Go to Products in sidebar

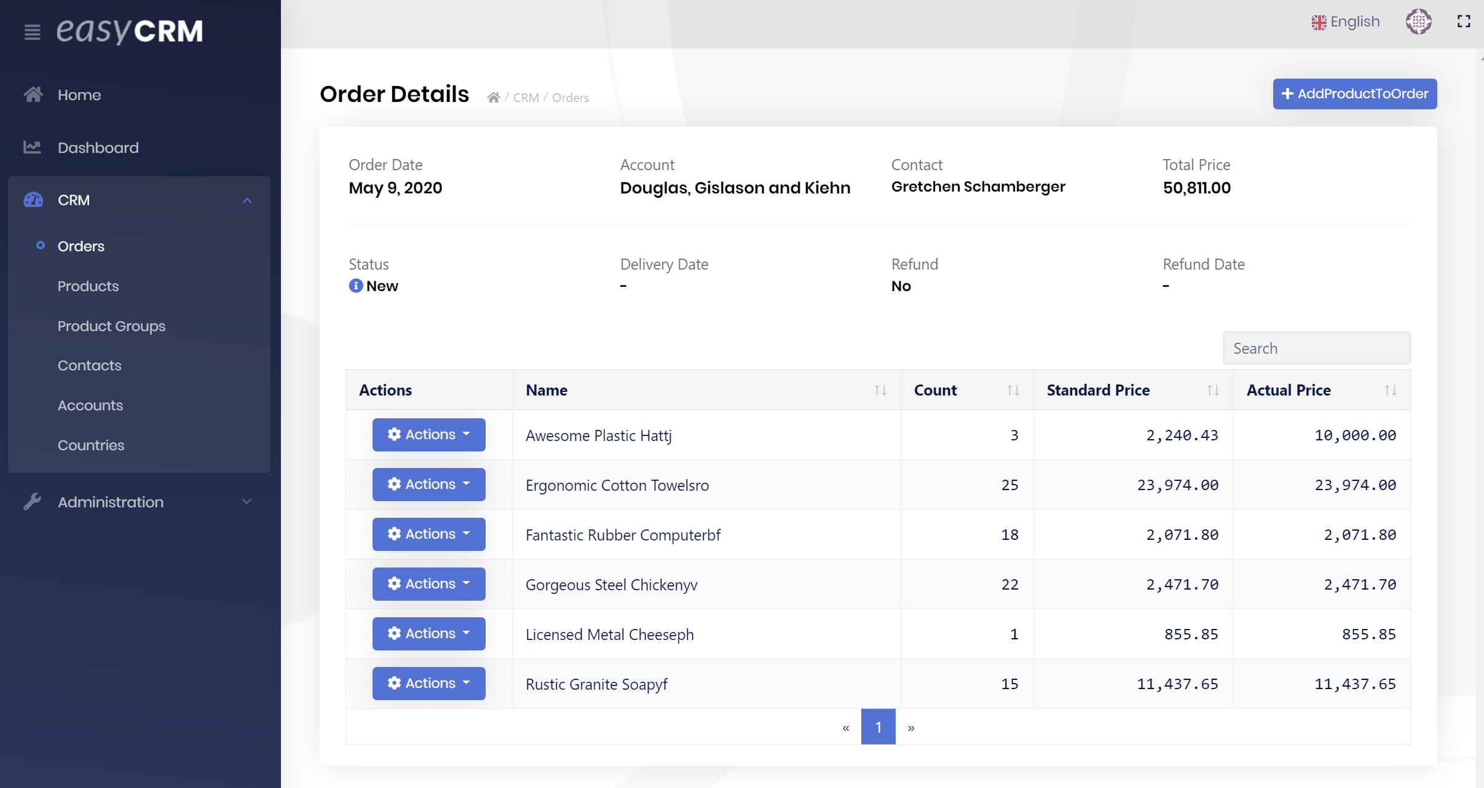[x=88, y=286]
